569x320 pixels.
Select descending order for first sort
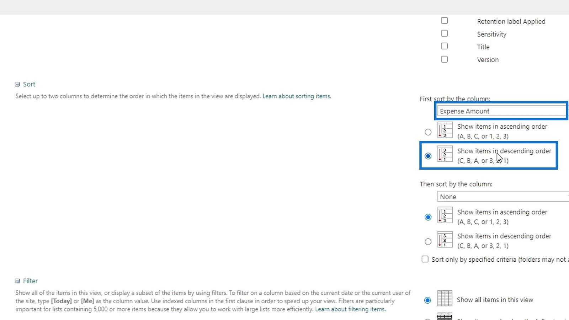[x=428, y=156]
